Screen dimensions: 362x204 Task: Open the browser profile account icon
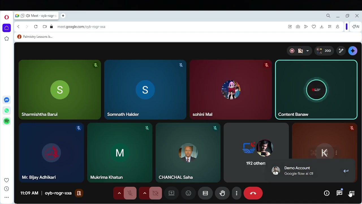(x=337, y=27)
